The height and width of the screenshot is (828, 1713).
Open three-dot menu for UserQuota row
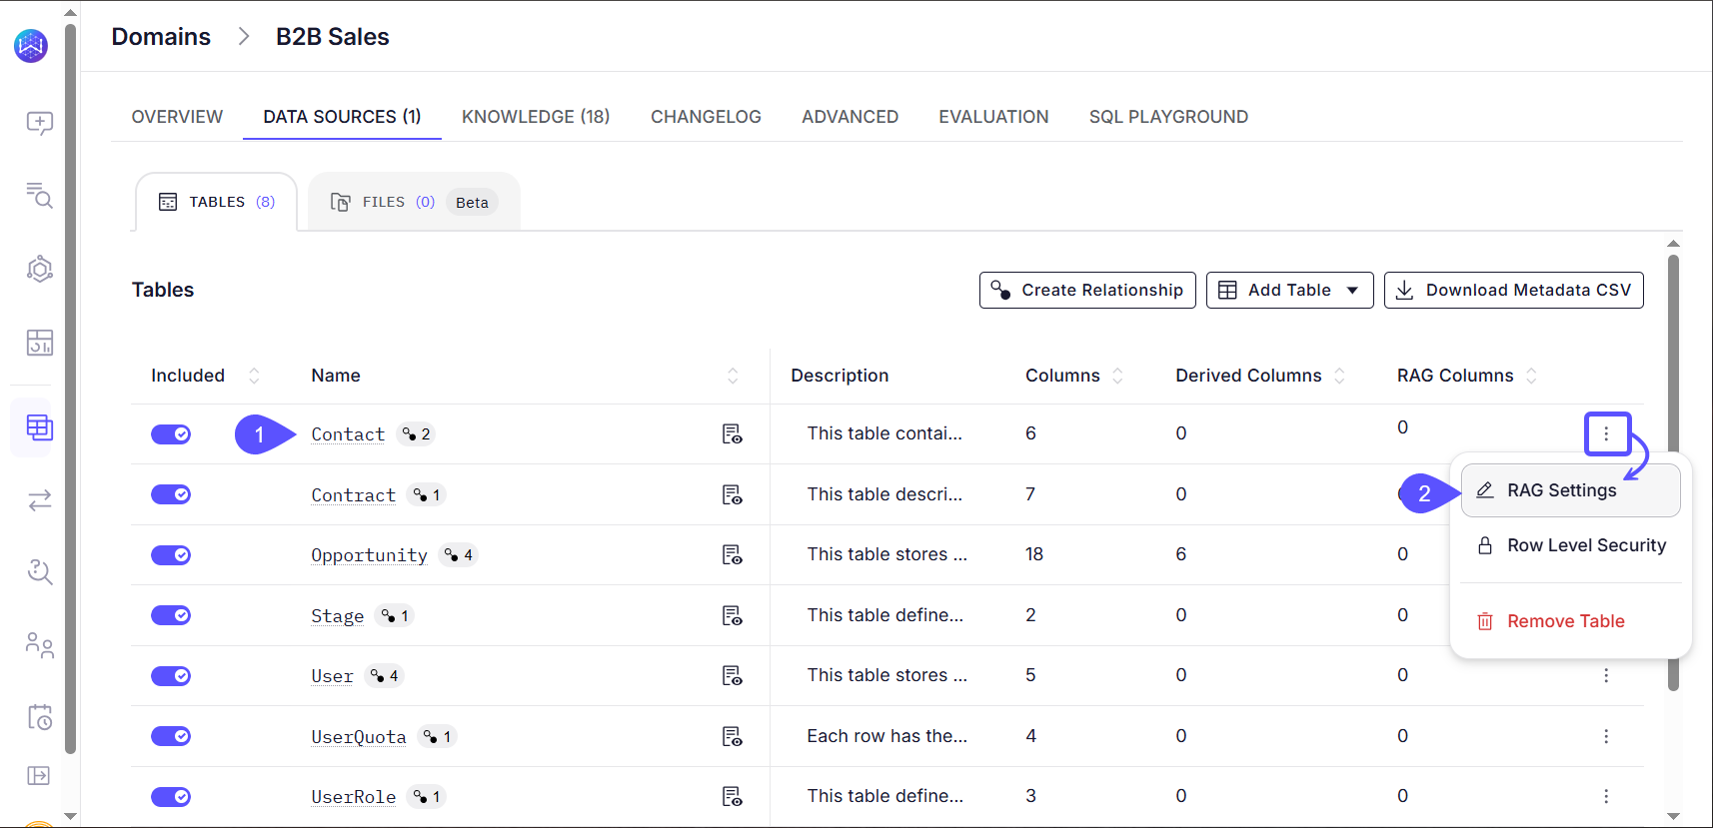coord(1606,736)
